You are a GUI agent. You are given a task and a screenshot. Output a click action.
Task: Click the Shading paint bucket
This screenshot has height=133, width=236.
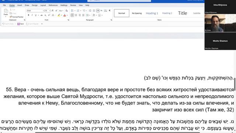[94, 15]
